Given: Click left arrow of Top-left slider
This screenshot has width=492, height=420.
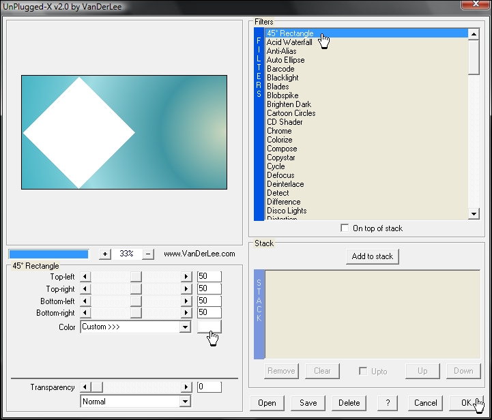Looking at the screenshot, I should point(85,276).
